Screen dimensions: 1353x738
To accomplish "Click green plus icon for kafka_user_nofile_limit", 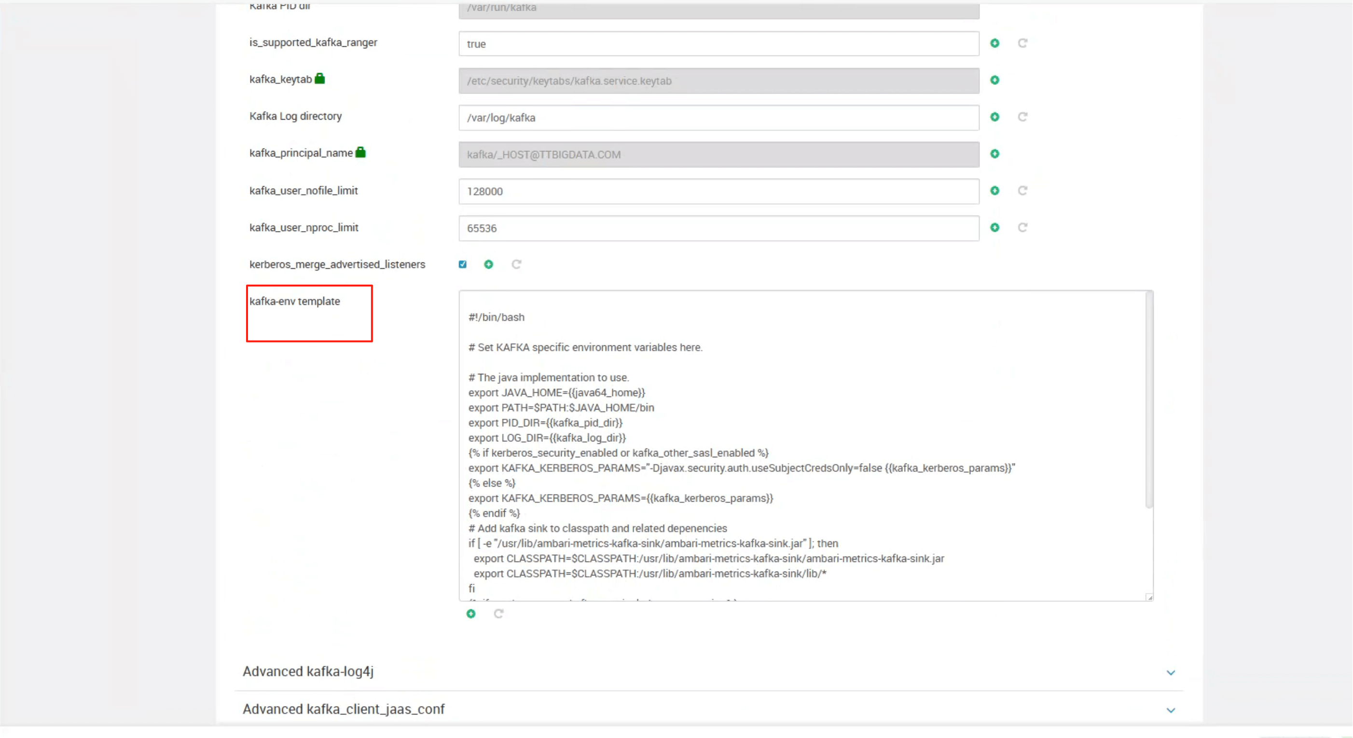I will pyautogui.click(x=994, y=191).
